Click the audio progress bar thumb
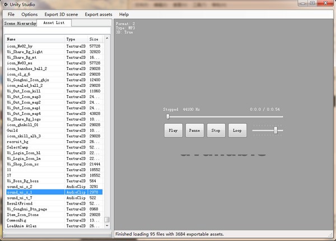 click(x=168, y=117)
